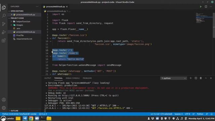215x121 pixels.
Task: Click the Dropbox tray icon
Action: (153, 118)
